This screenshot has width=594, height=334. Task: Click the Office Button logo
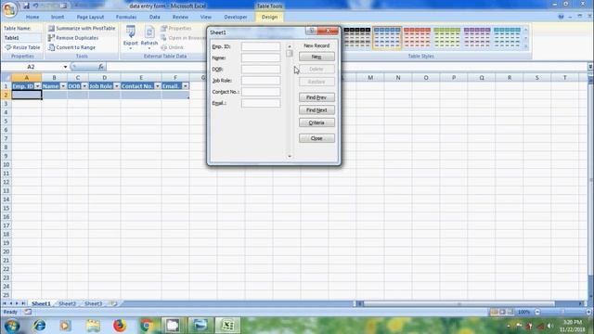9,8
